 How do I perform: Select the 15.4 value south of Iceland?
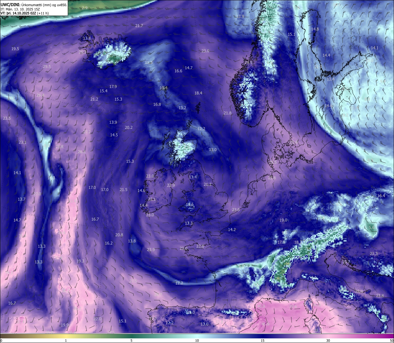(x=103, y=91)
